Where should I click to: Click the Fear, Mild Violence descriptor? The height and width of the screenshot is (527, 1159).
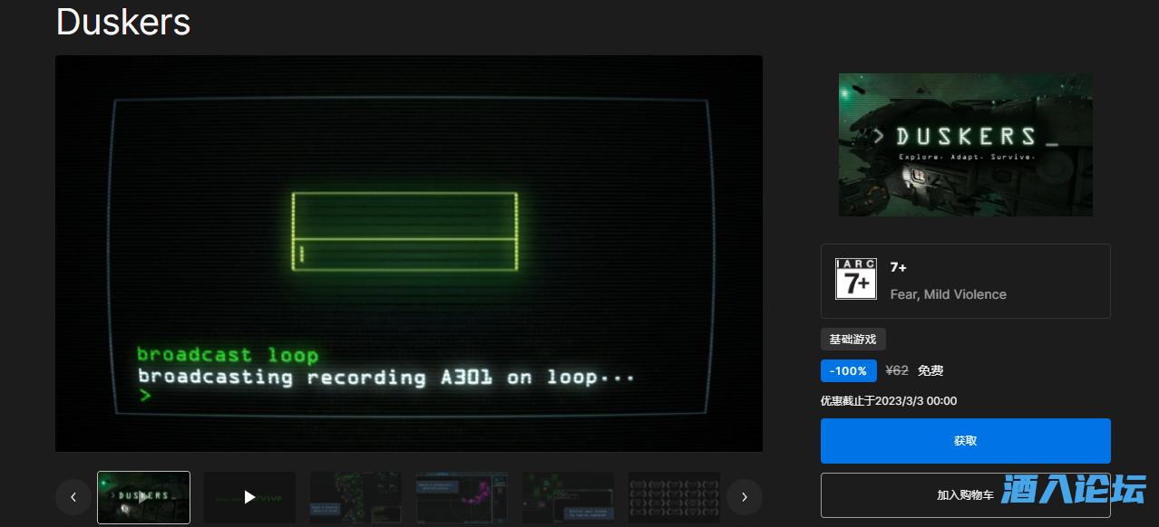pyautogui.click(x=948, y=294)
